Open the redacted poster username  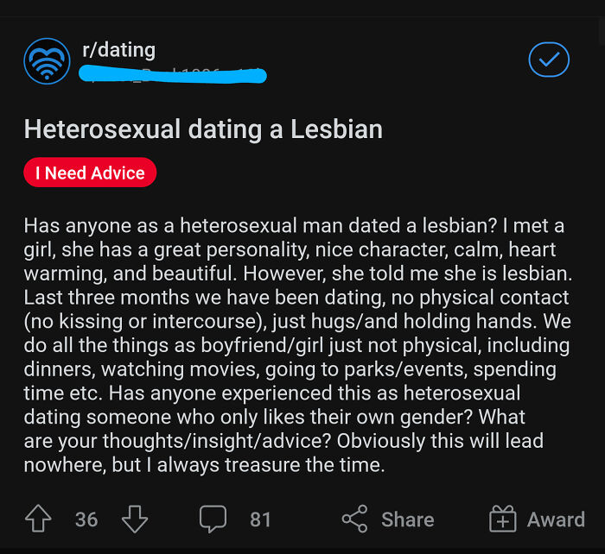tap(173, 75)
